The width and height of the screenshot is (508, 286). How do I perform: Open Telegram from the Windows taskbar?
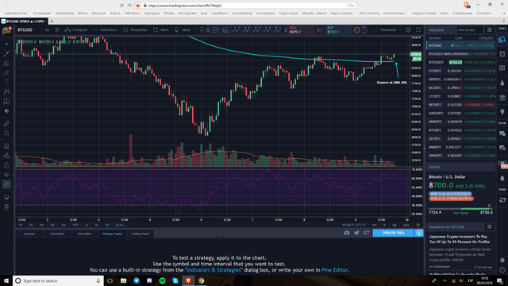point(137,280)
